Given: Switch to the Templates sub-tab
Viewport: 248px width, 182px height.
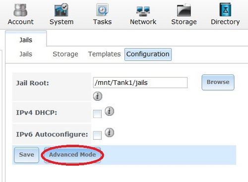Looking at the screenshot, I should click(104, 54).
